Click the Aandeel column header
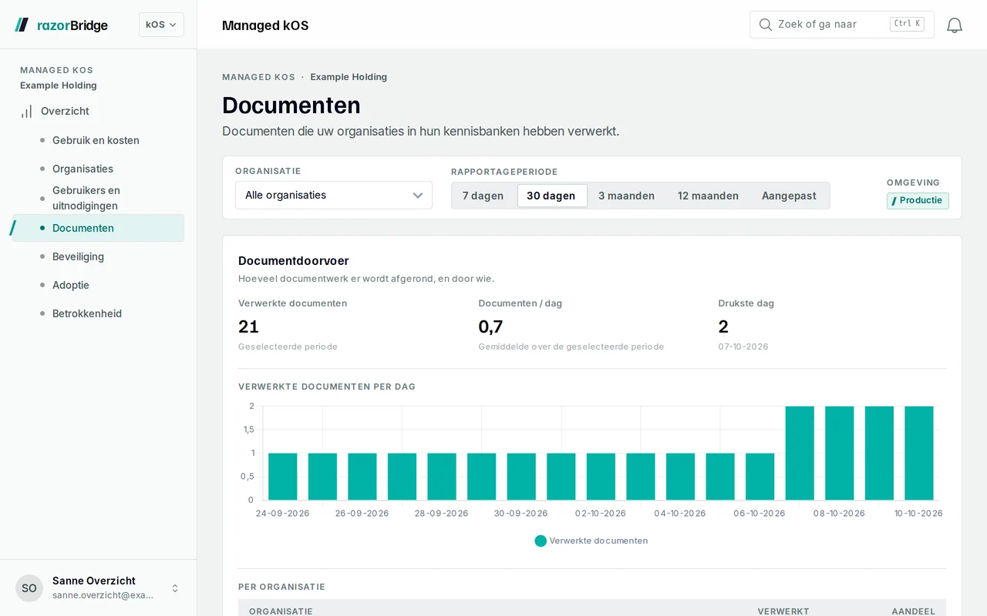 tap(913, 611)
